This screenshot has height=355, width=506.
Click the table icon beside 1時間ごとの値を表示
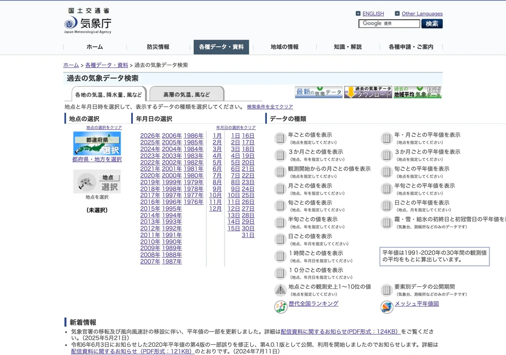280,256
